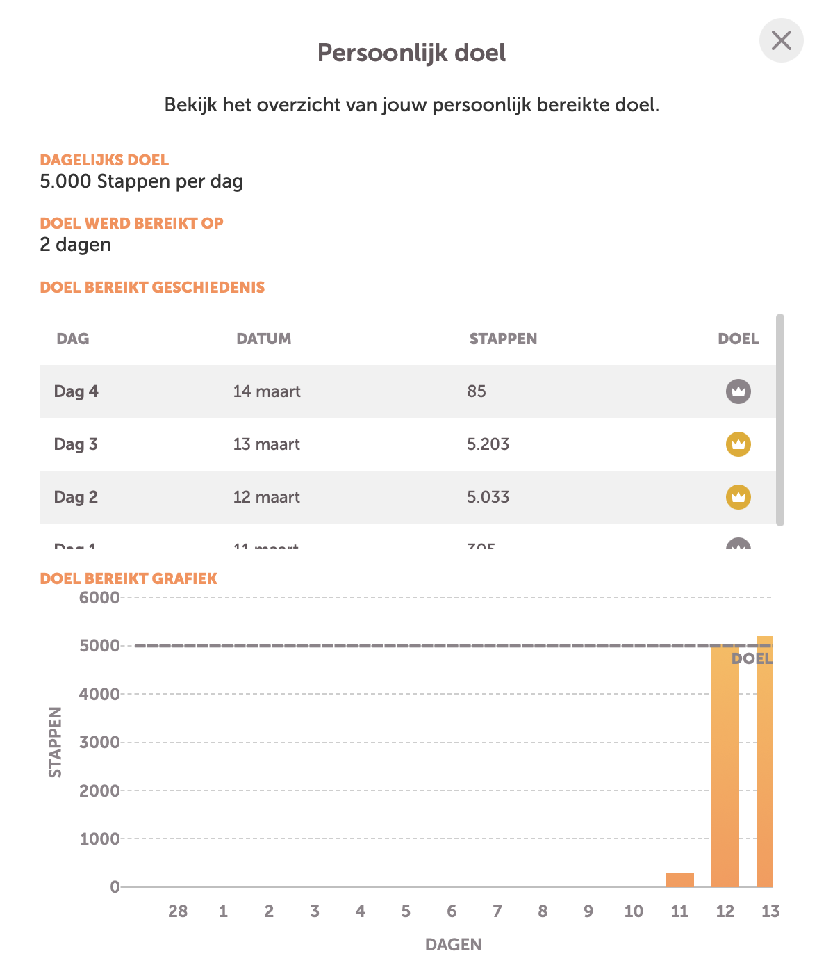The height and width of the screenshot is (965, 817).
Task: Select the Dag 4 row label
Action: pos(76,391)
